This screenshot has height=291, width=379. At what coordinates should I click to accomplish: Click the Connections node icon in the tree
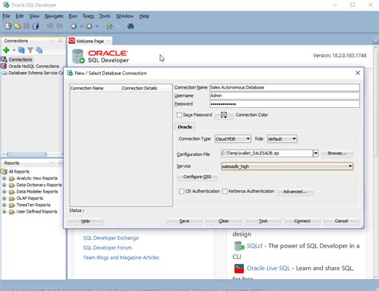(x=4, y=59)
